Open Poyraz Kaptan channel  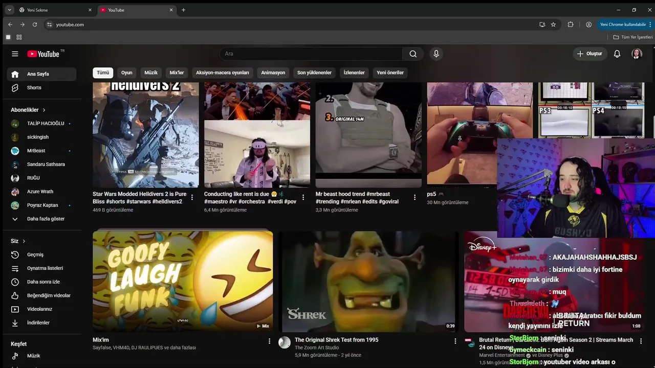[x=41, y=205]
